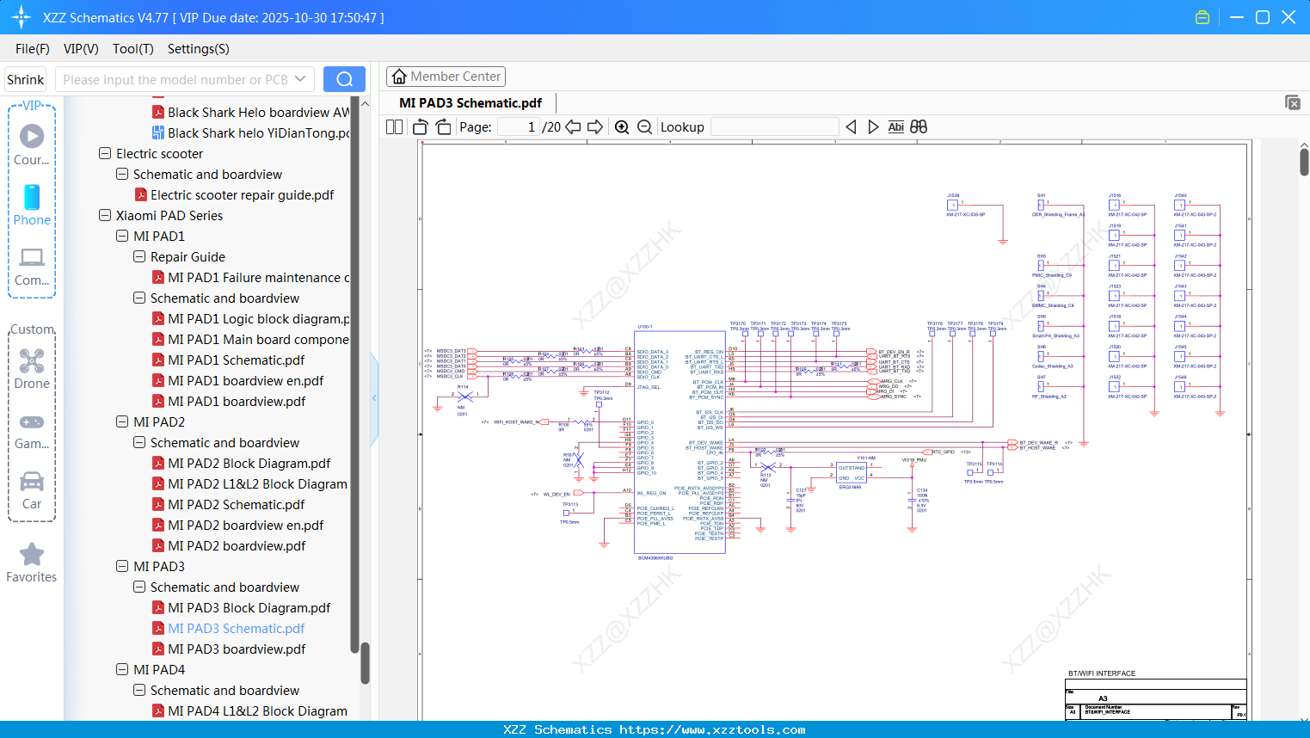
Task: Open the Phone category in sidebar
Action: [32, 205]
